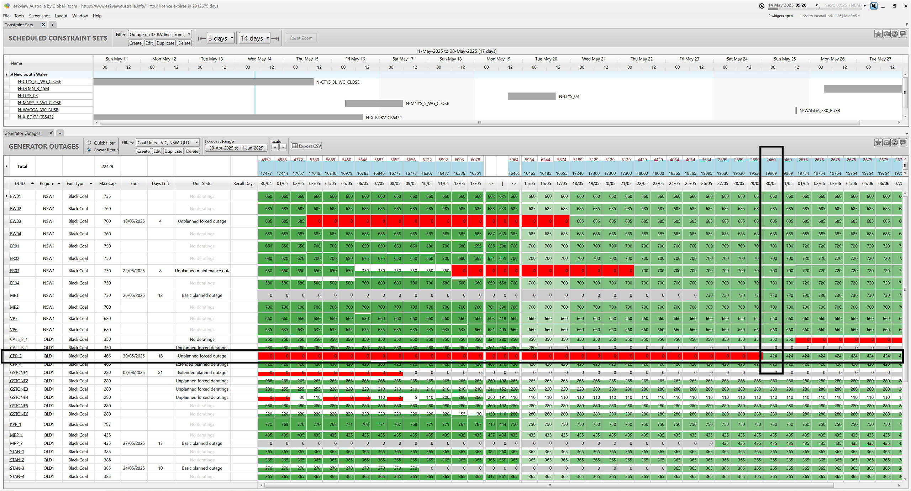The image size is (911, 491).
Task: Click Edit under Generator Outages filters
Action: tap(157, 151)
